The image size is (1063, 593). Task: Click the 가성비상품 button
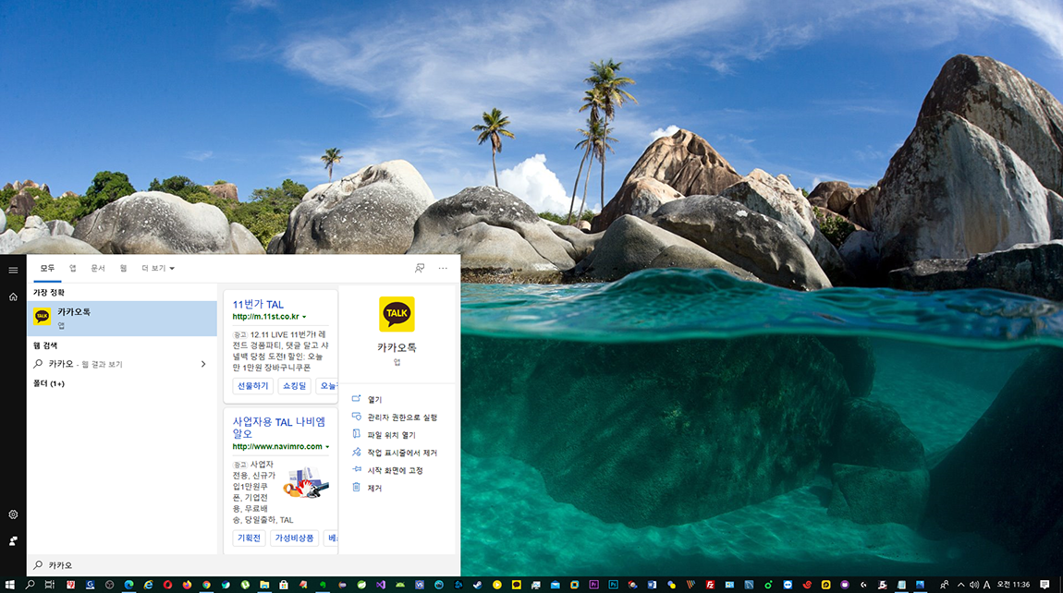click(294, 539)
